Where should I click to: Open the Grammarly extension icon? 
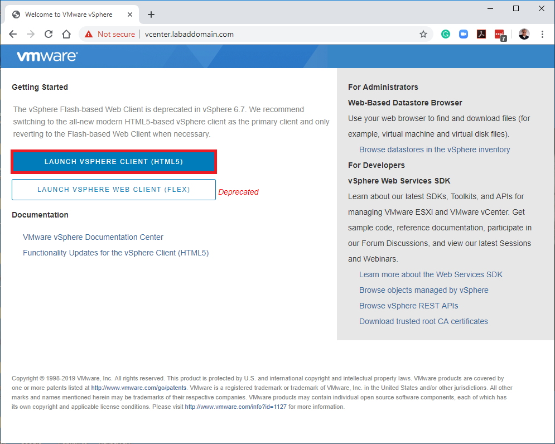point(446,34)
